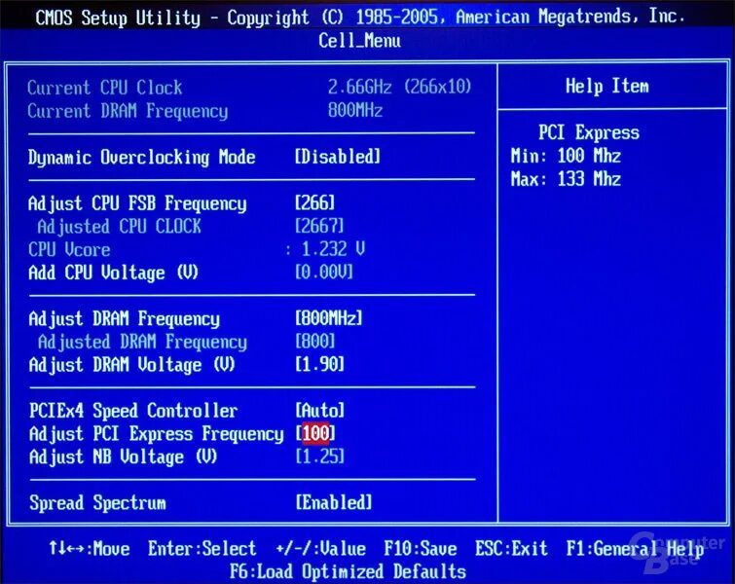
Task: Select Adjust CPU FSB Frequency value [266]
Action: (x=315, y=203)
